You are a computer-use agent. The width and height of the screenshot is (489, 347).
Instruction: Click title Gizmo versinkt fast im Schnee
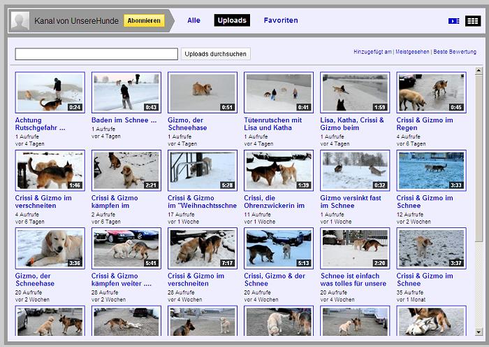351,201
